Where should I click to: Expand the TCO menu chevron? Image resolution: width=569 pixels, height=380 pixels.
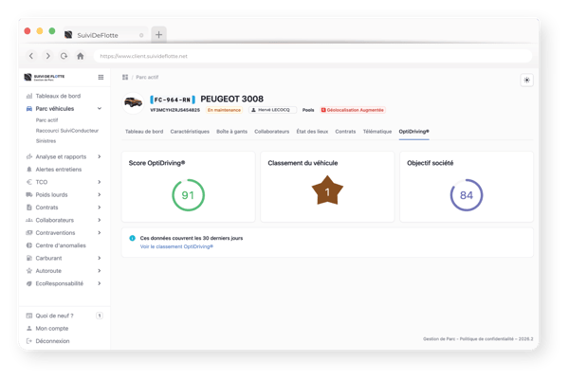point(100,182)
